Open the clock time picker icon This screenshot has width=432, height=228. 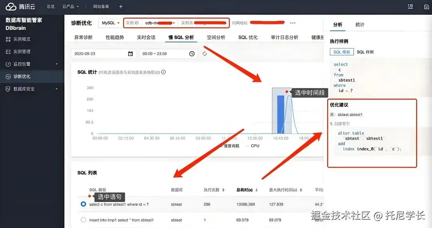(x=192, y=54)
